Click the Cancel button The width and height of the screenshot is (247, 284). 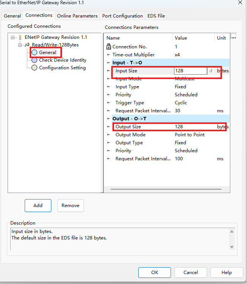click(x=191, y=273)
